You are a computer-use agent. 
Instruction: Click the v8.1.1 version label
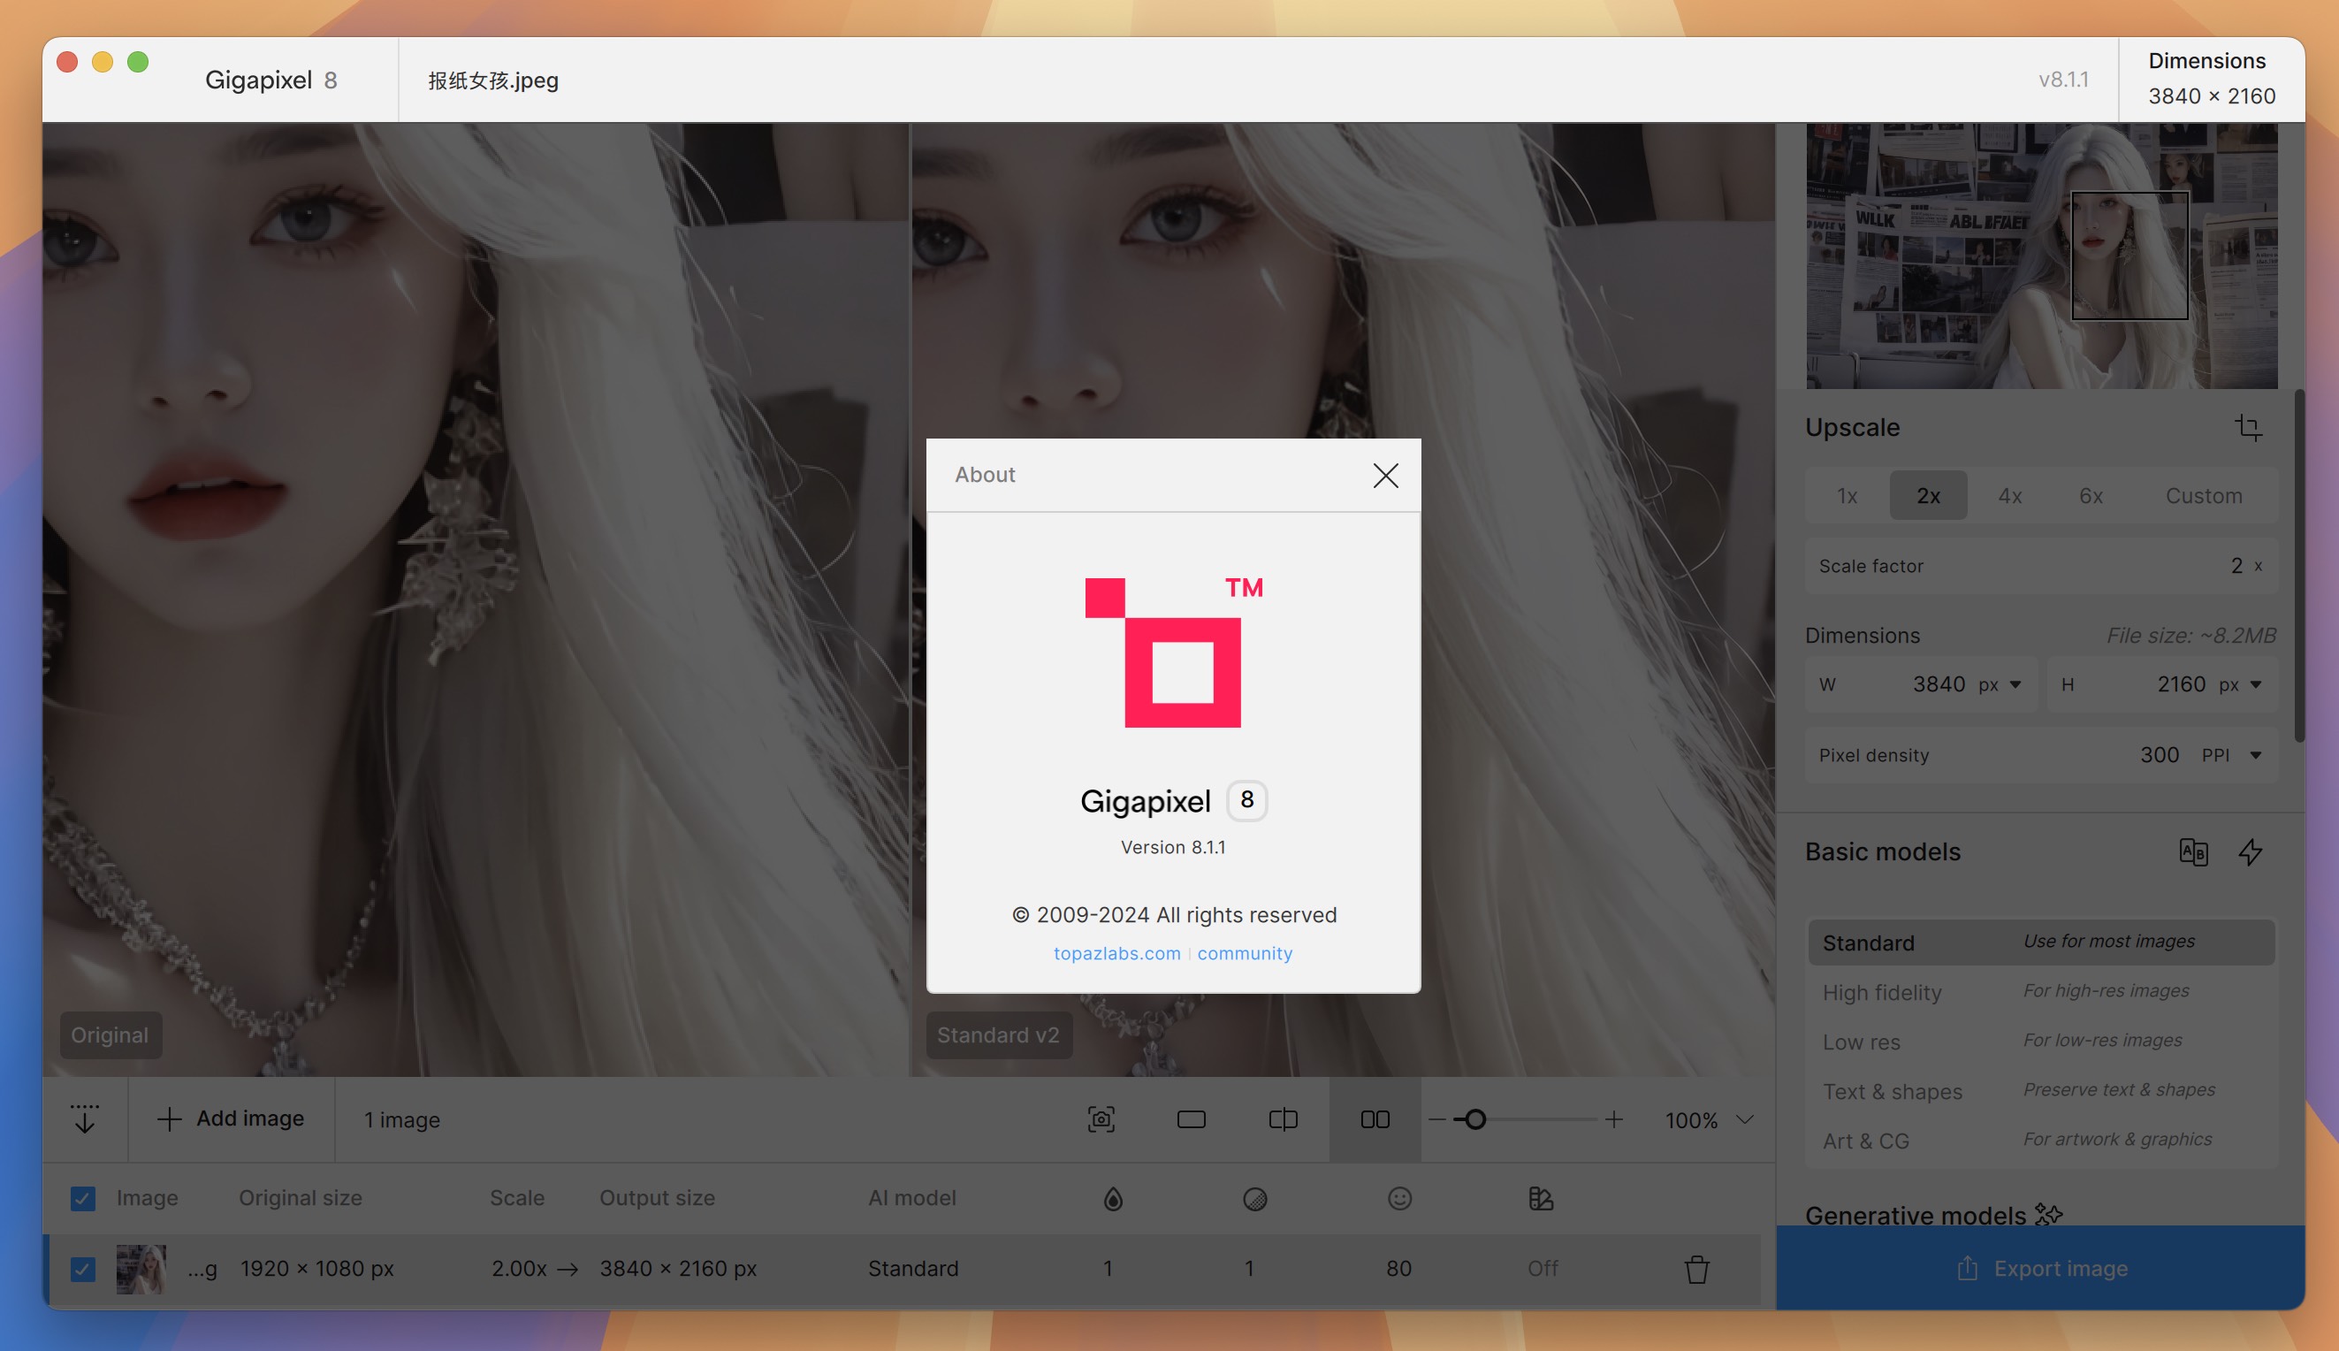coord(2062,80)
